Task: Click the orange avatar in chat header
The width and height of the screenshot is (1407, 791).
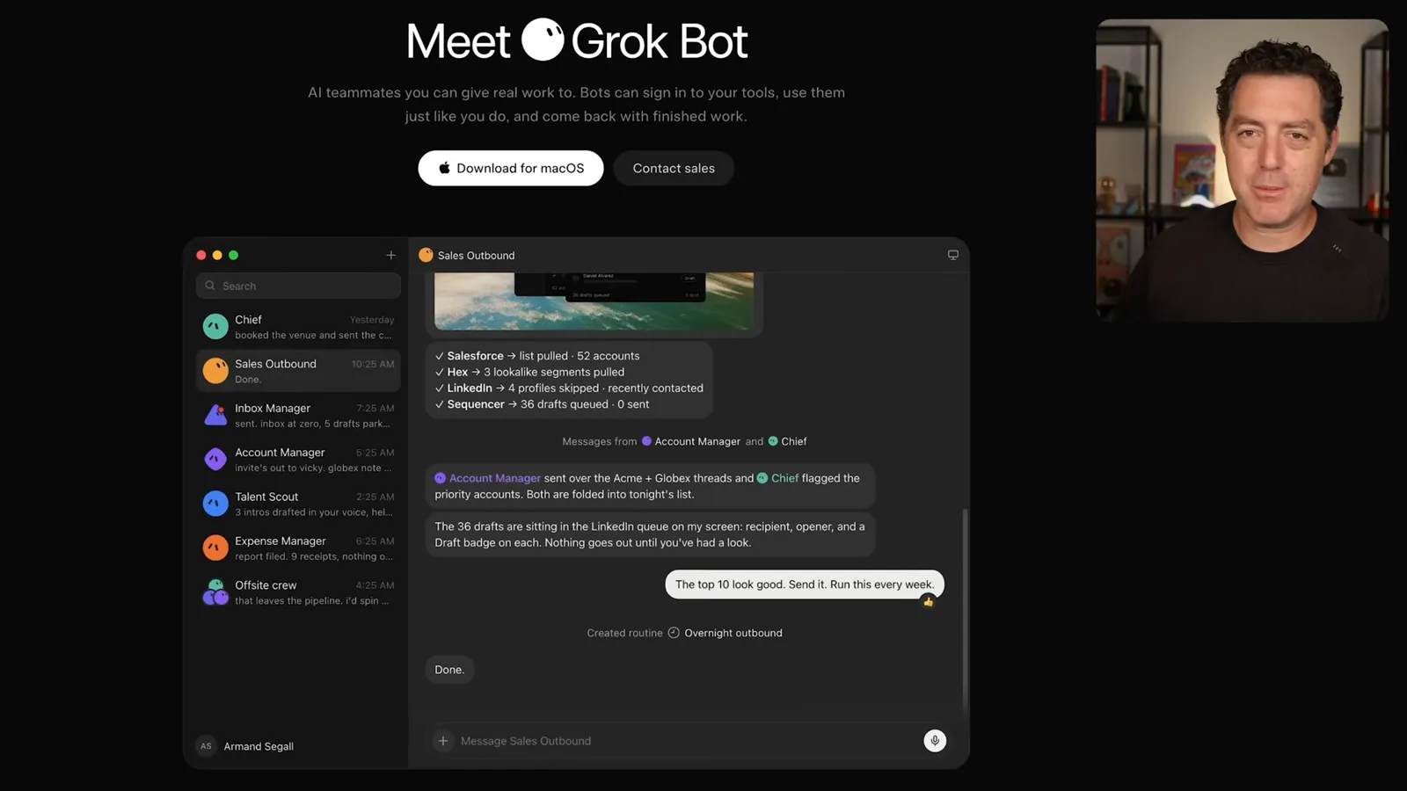Action: 426,255
